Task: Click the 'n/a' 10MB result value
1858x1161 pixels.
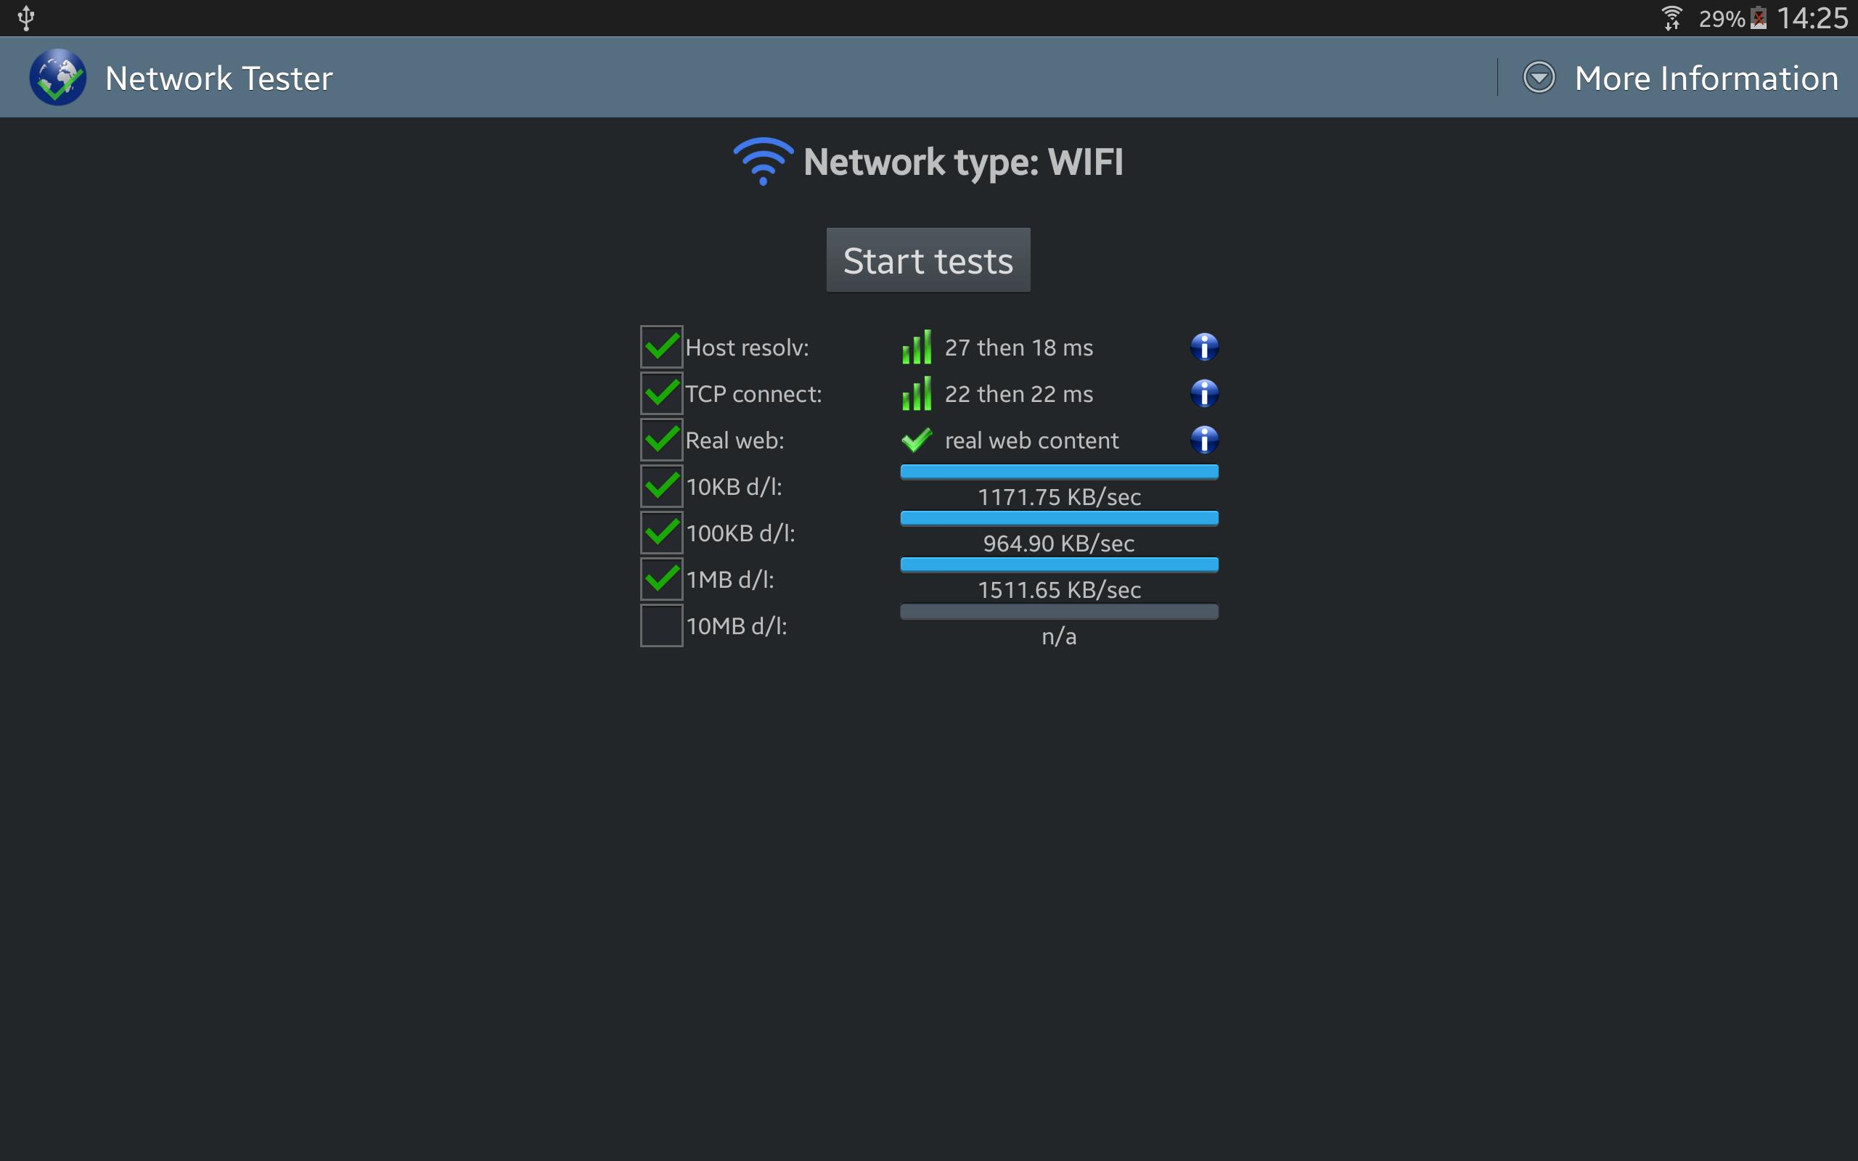Action: coord(1059,636)
